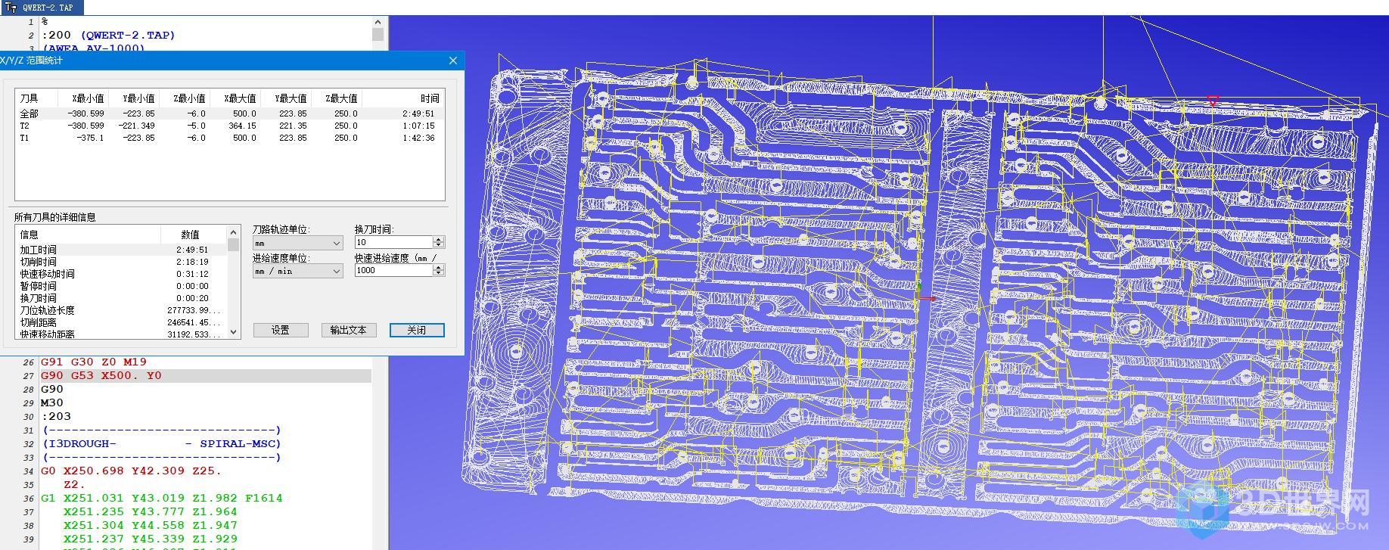
Task: Select the T2 row in tool table
Action: pos(230,126)
